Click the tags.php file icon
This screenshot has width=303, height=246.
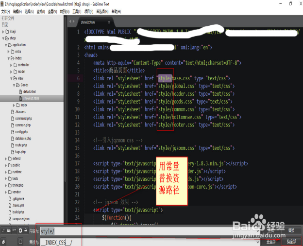[13, 152]
